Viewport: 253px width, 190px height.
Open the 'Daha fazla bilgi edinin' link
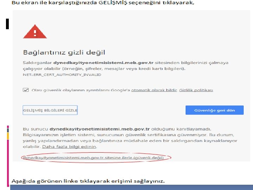69,147
